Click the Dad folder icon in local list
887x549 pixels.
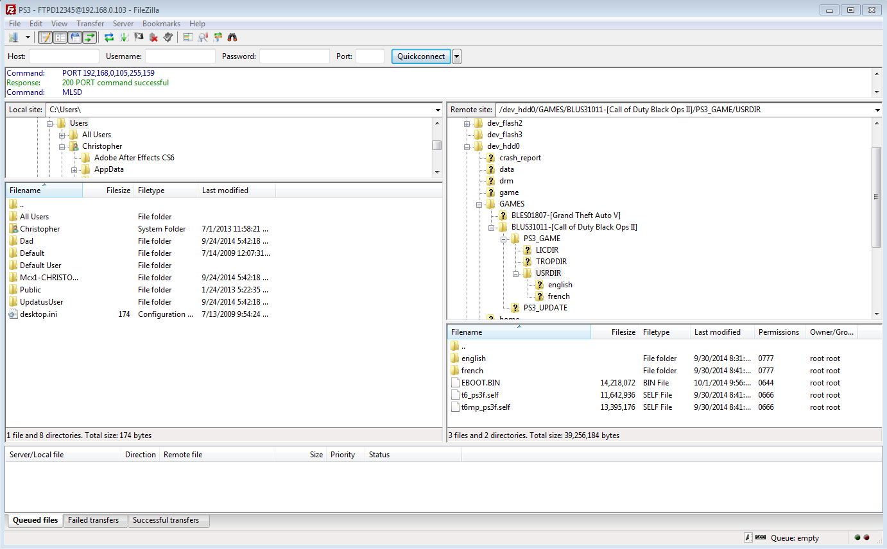13,241
